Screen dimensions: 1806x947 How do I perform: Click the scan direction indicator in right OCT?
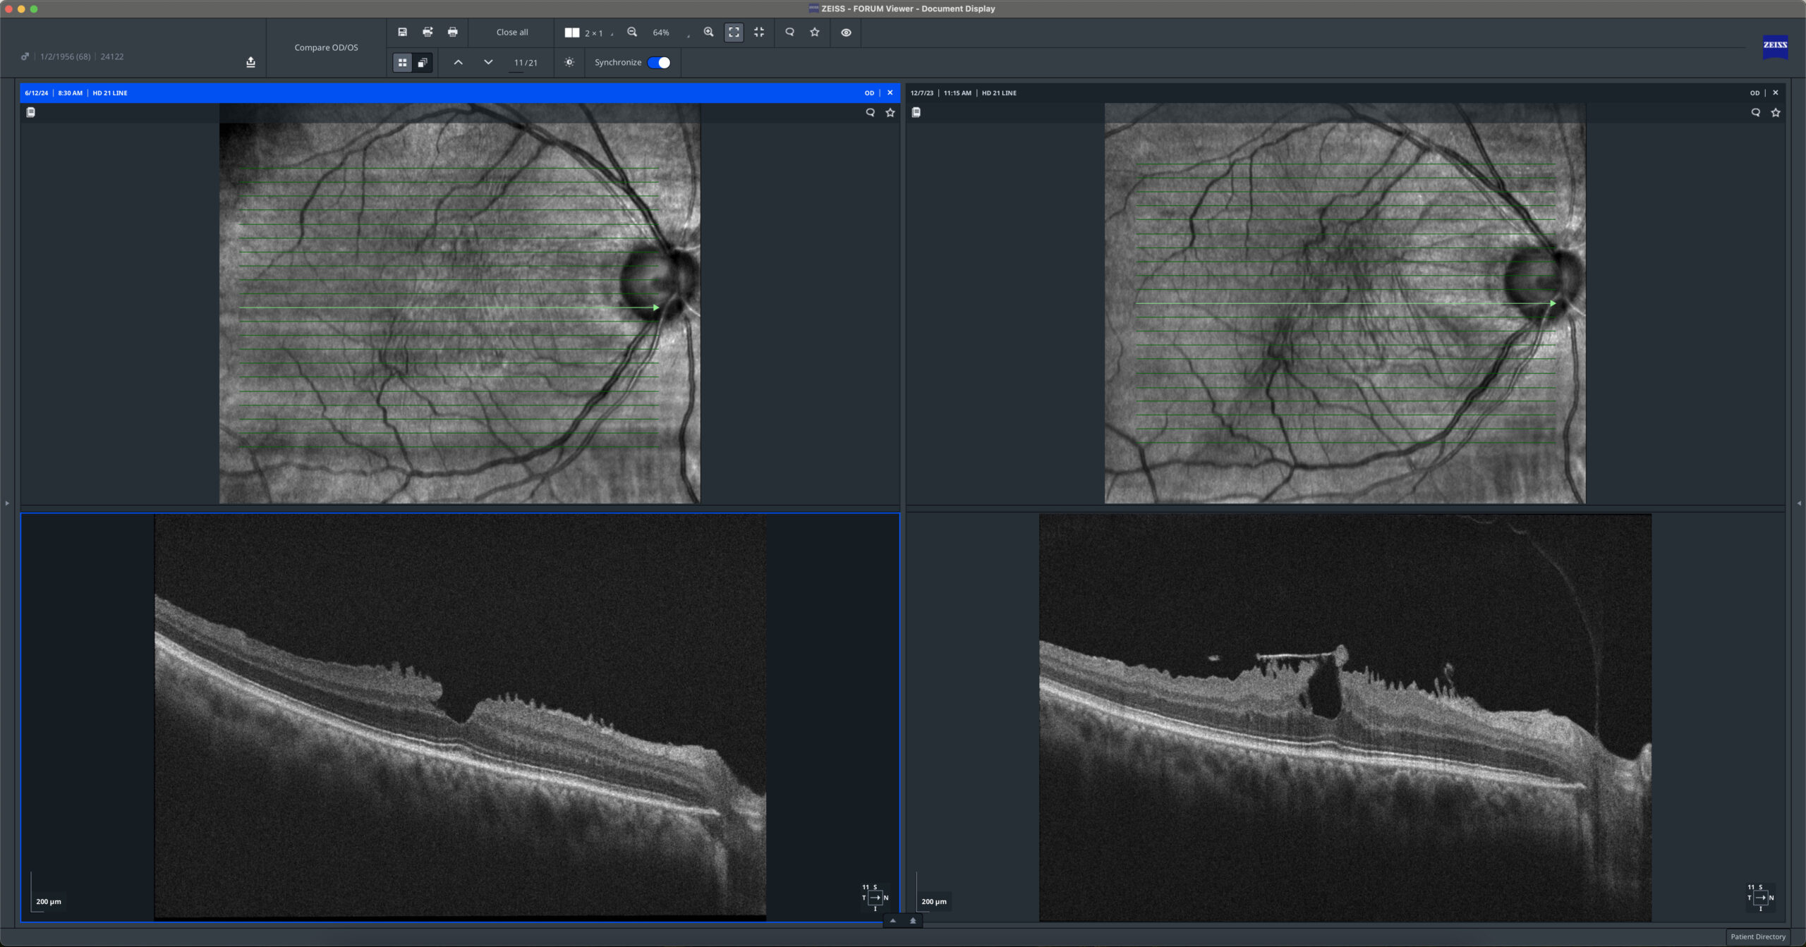(1760, 898)
